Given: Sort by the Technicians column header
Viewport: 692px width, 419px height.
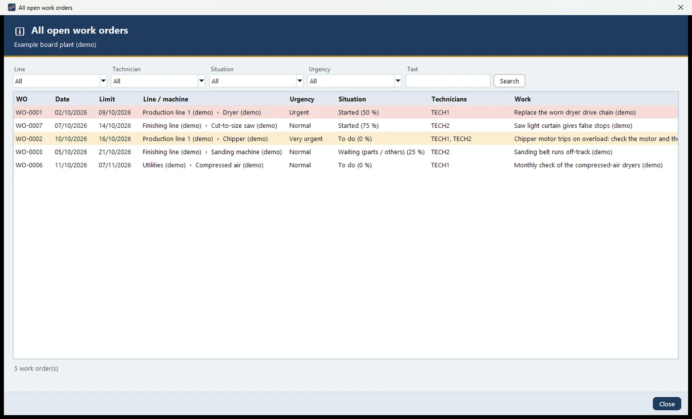Looking at the screenshot, I should point(449,99).
